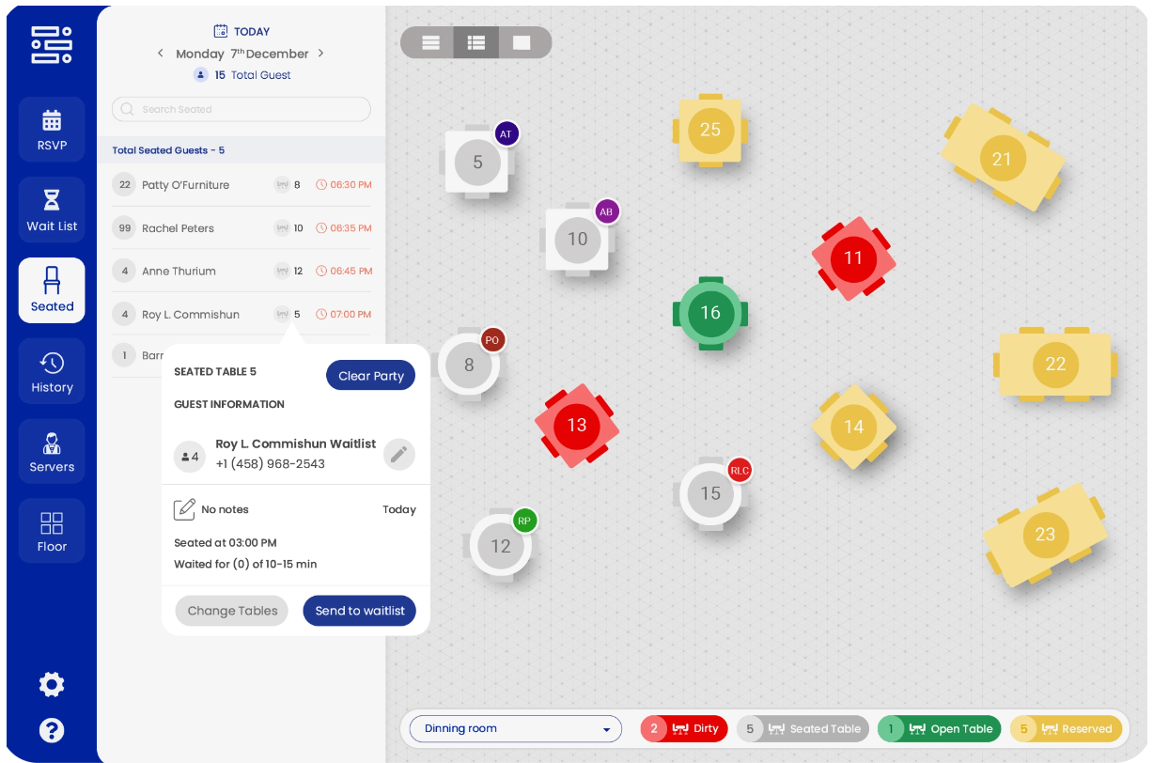The height and width of the screenshot is (763, 1153).
Task: Click the Clear Party button
Action: coord(370,376)
